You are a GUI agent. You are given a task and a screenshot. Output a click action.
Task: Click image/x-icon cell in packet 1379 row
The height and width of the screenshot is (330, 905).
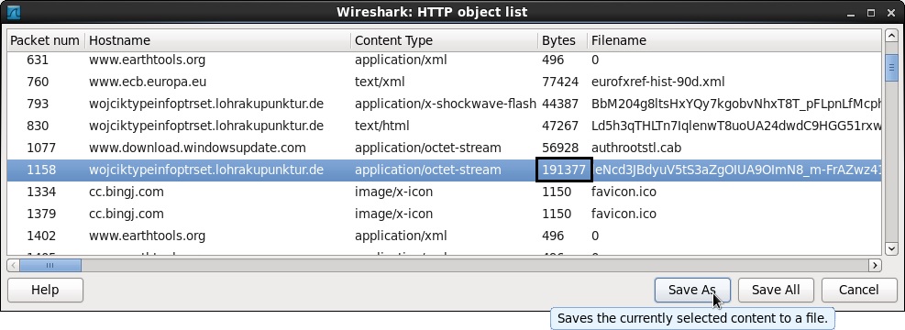(x=393, y=214)
